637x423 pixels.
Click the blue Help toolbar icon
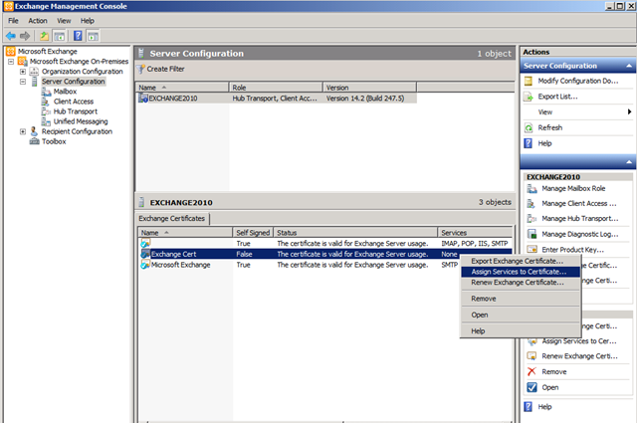(x=78, y=36)
